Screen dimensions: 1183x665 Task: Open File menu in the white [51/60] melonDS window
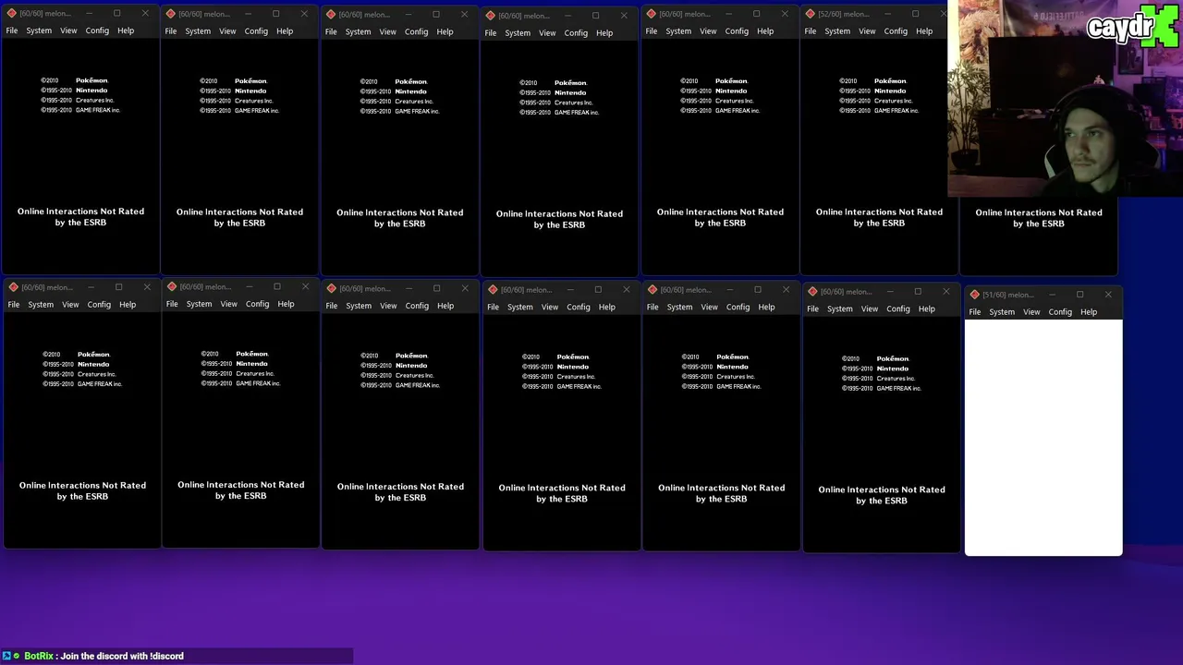(x=975, y=312)
